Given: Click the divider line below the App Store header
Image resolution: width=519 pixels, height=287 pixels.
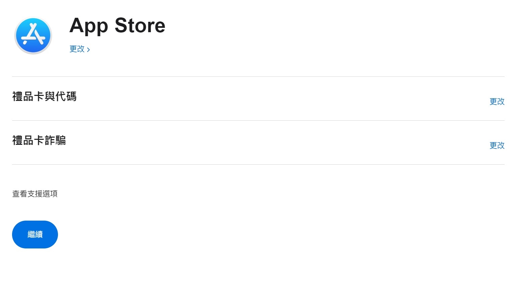Looking at the screenshot, I should [x=258, y=76].
